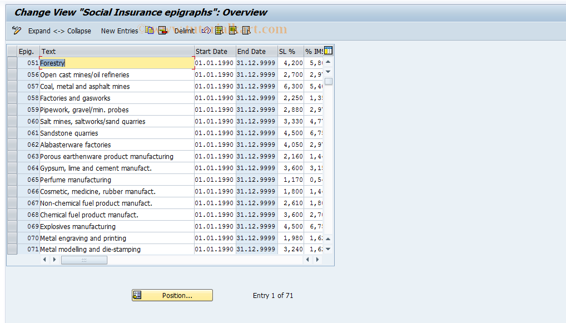Screen dimensions: 566x323
Task: Click the Start Date column header
Action: pos(215,51)
